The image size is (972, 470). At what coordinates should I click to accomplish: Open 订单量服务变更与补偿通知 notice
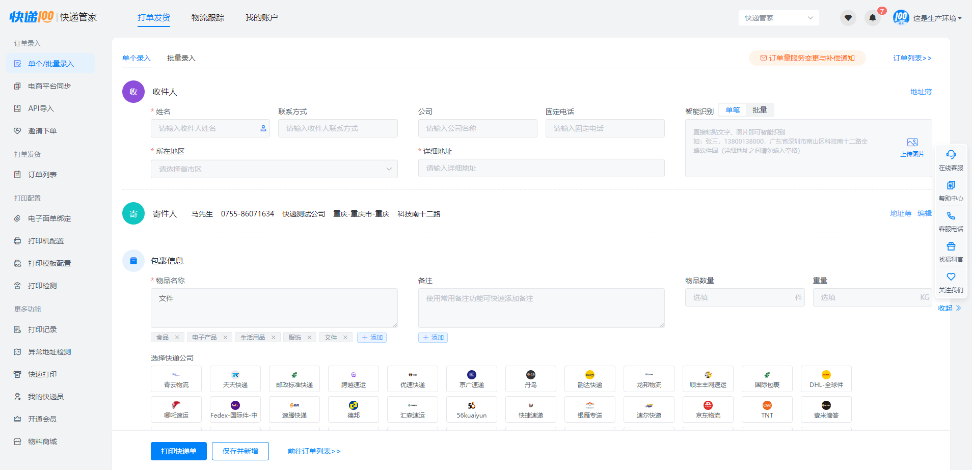click(x=807, y=58)
